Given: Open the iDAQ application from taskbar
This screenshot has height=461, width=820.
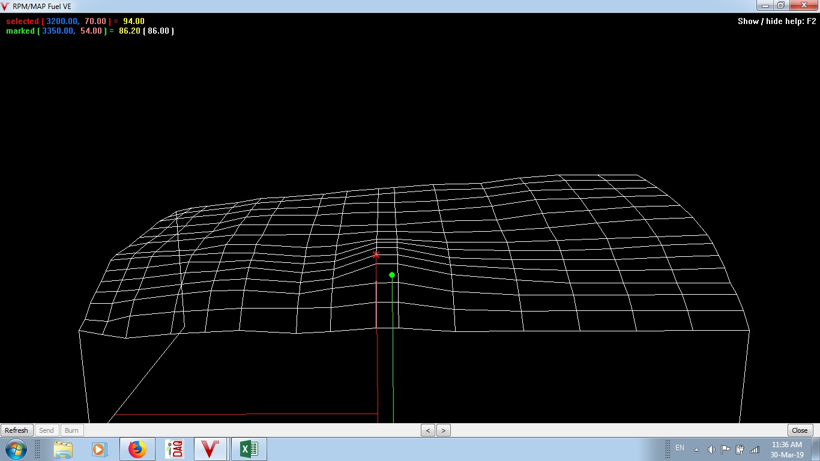Looking at the screenshot, I should click(174, 449).
